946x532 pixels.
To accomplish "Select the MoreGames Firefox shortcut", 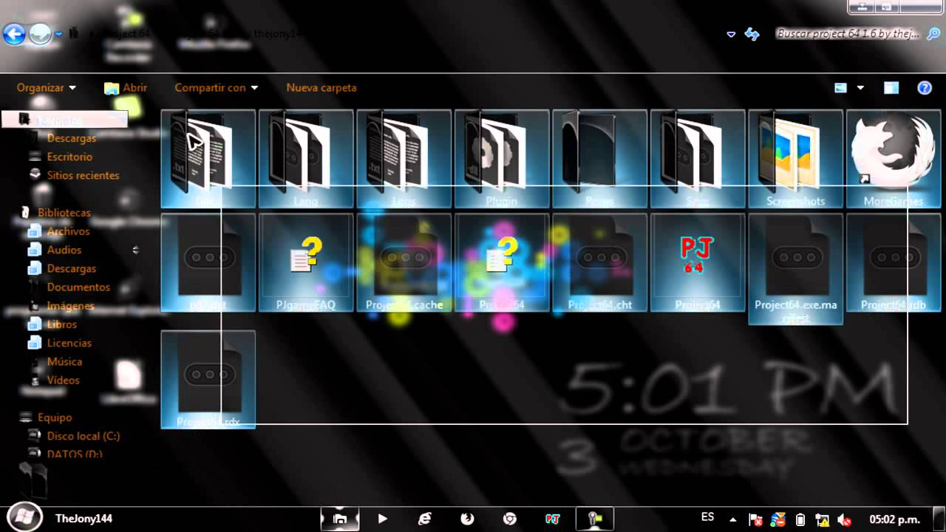I will (894, 159).
